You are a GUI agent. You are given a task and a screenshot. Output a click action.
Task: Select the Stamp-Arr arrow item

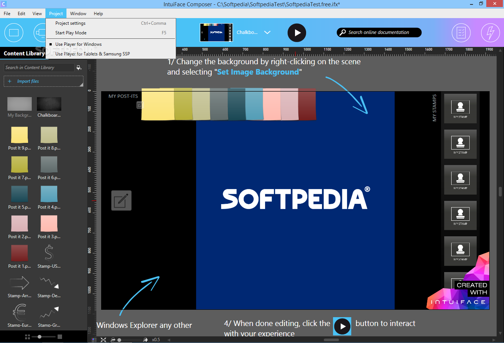20,286
